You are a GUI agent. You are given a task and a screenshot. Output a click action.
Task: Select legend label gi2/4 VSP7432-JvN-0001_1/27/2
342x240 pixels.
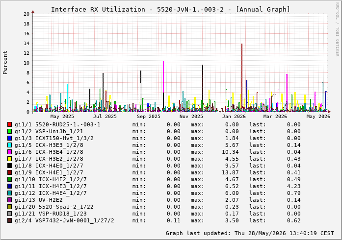(64, 220)
